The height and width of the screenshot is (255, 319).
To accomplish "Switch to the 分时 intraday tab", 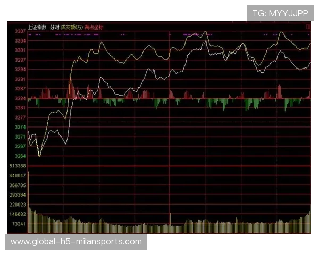I will point(55,27).
